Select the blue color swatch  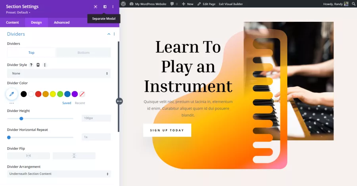point(67,94)
